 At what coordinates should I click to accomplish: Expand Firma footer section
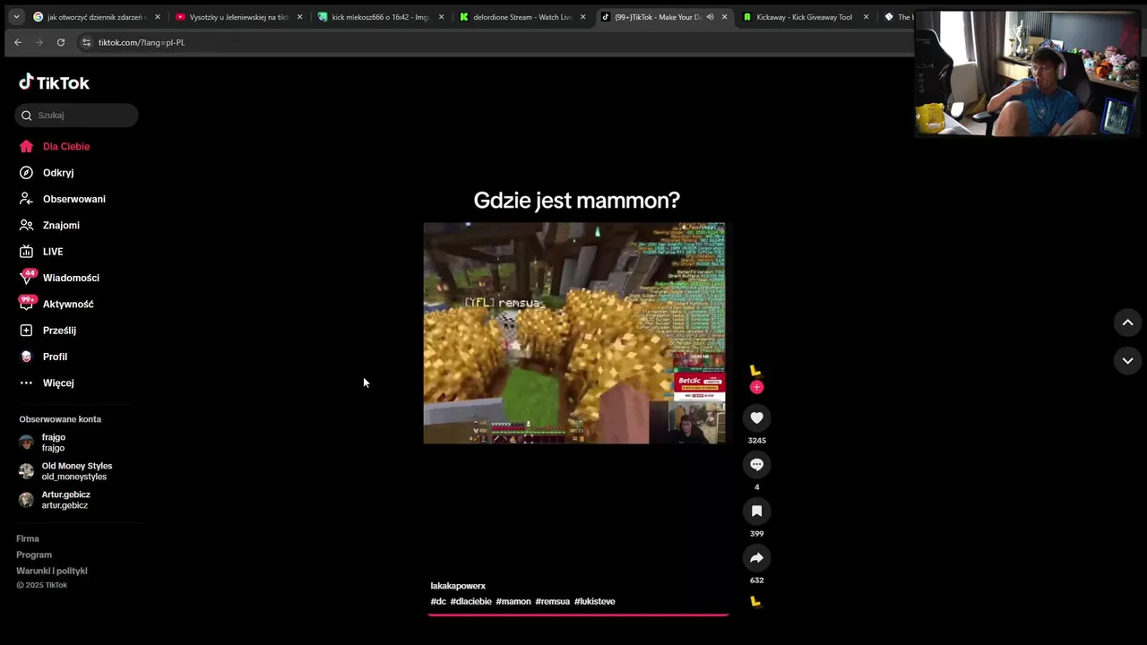pos(28,538)
